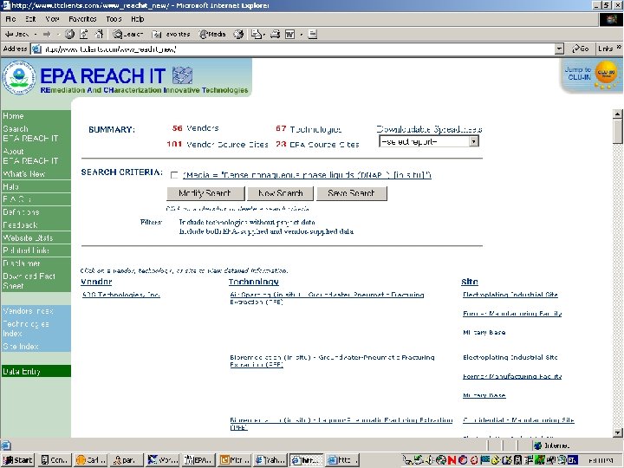Open the Help menu
Image resolution: width=624 pixels, height=468 pixels.
[137, 19]
